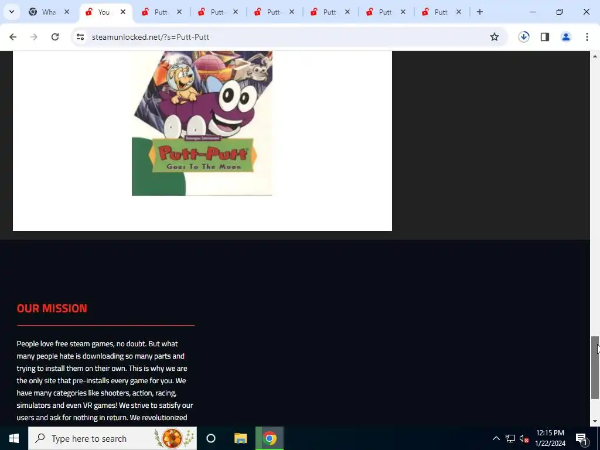Close the 'You' tab

click(123, 12)
